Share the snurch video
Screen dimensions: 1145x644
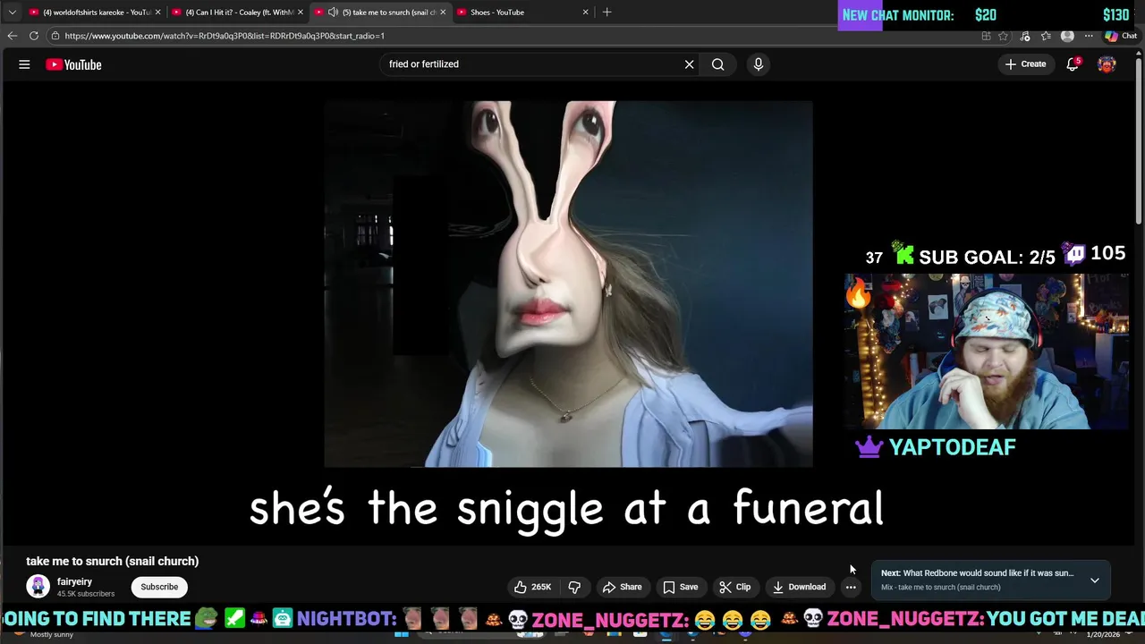coord(622,587)
